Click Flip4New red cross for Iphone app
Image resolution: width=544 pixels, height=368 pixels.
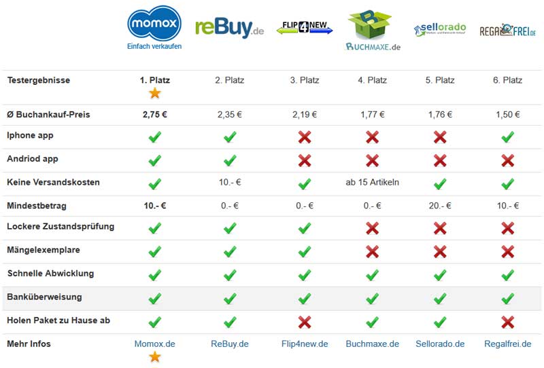coord(305,137)
